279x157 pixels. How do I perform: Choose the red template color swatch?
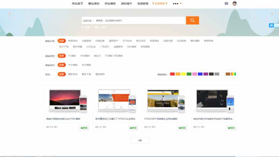tap(172, 74)
